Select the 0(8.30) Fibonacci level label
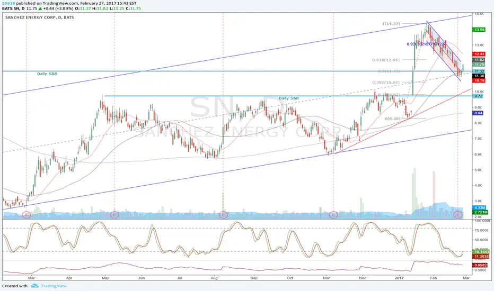The image size is (494, 291). pos(392,119)
